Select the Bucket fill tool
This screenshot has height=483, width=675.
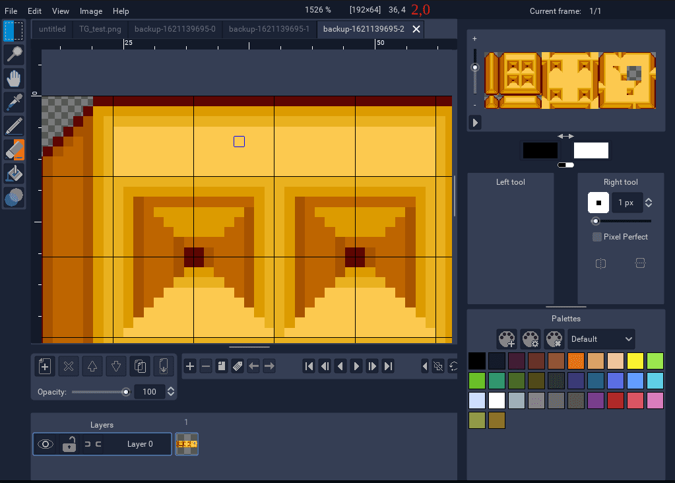(14, 174)
